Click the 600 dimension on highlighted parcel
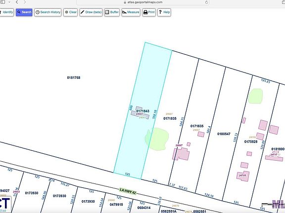The width and height of the screenshot is (285, 213). coord(131,108)
